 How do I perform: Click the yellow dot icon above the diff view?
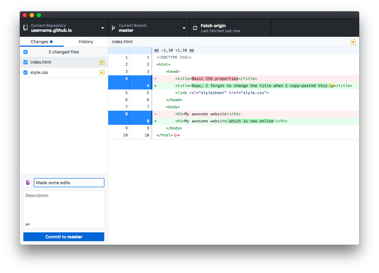353,42
